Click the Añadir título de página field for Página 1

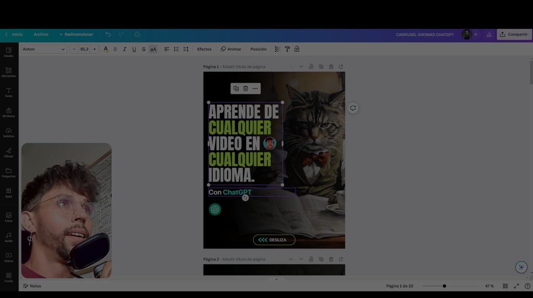tap(244, 67)
